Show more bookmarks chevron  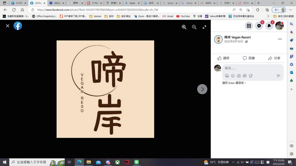coord(268,16)
